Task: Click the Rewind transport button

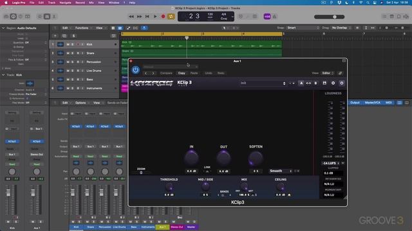Action: (x=131, y=17)
